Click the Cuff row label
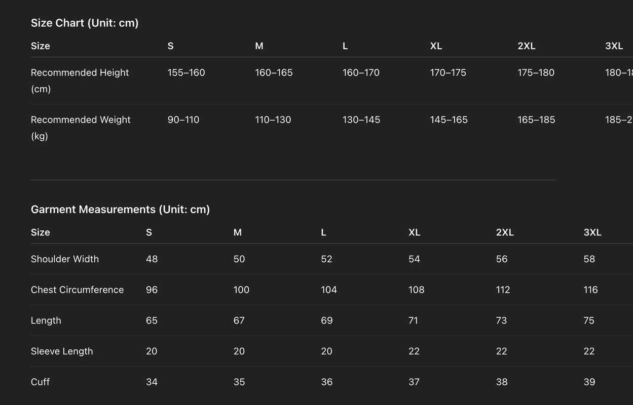Screen dimensions: 633x405 (40, 382)
